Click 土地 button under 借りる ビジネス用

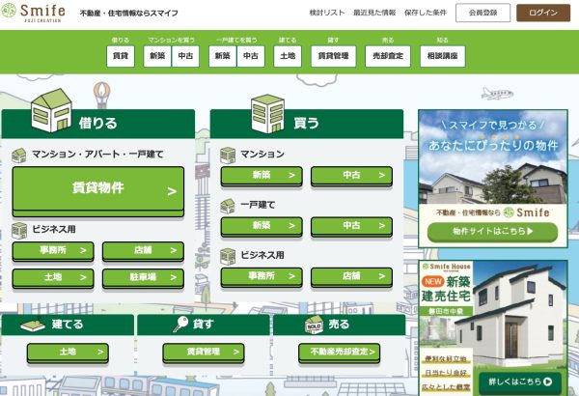[53, 278]
